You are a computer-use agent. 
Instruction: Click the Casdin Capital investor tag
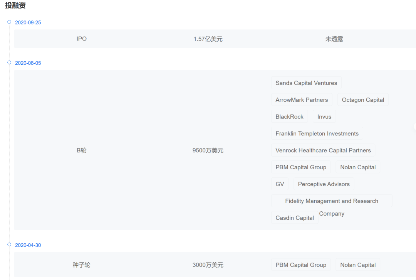tap(295, 218)
